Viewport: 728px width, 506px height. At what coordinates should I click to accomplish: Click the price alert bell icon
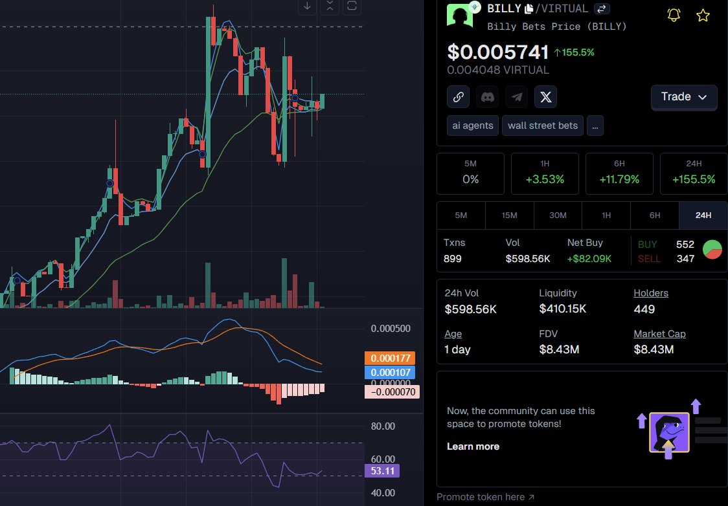click(x=674, y=16)
